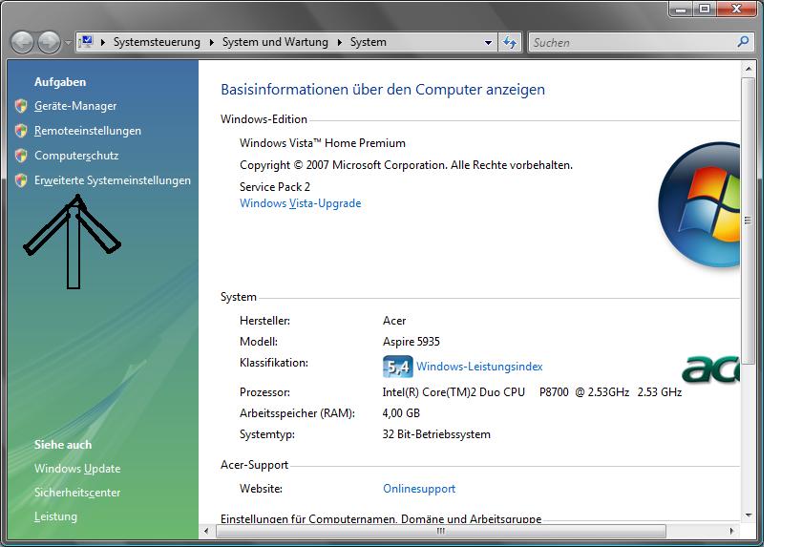The image size is (802, 547).
Task: Minimize the System window
Action: [680, 9]
